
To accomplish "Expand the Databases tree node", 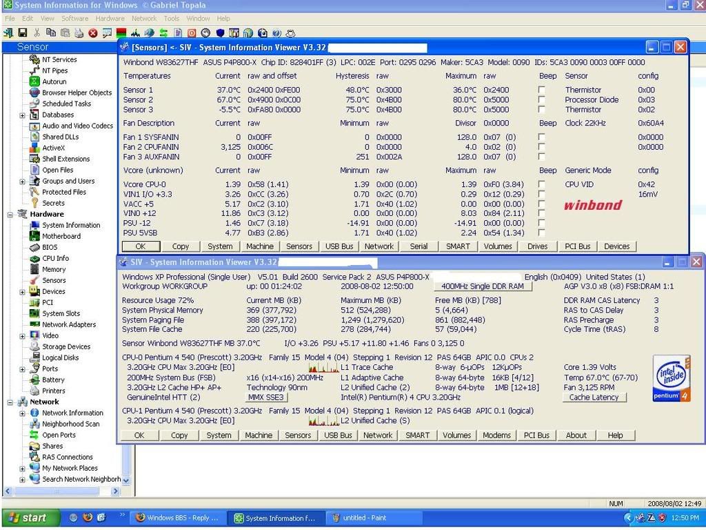I will pos(22,115).
